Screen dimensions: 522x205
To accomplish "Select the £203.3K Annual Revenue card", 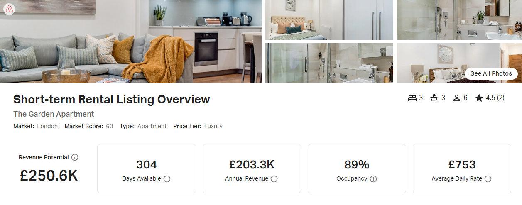I will (x=252, y=168).
